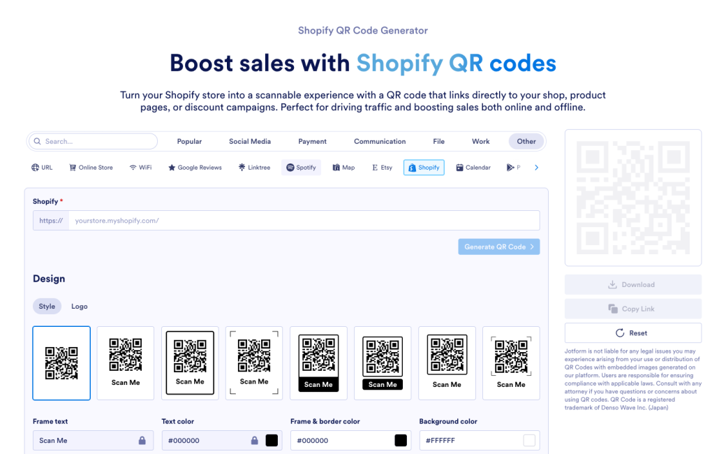Select the partially visible Play Store type
The width and height of the screenshot is (726, 454).
tap(514, 167)
